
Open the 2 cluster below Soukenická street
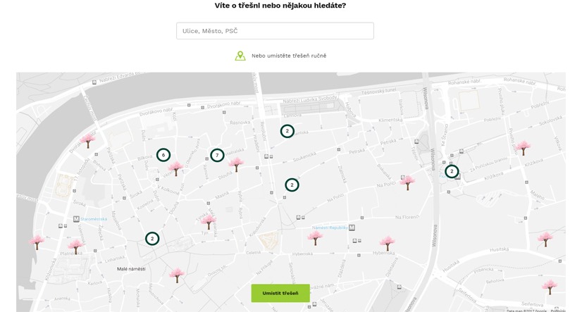pyautogui.click(x=292, y=185)
